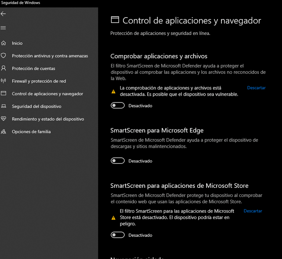Open the hamburger navigation menu icon
The image size is (282, 259).
coord(4,28)
